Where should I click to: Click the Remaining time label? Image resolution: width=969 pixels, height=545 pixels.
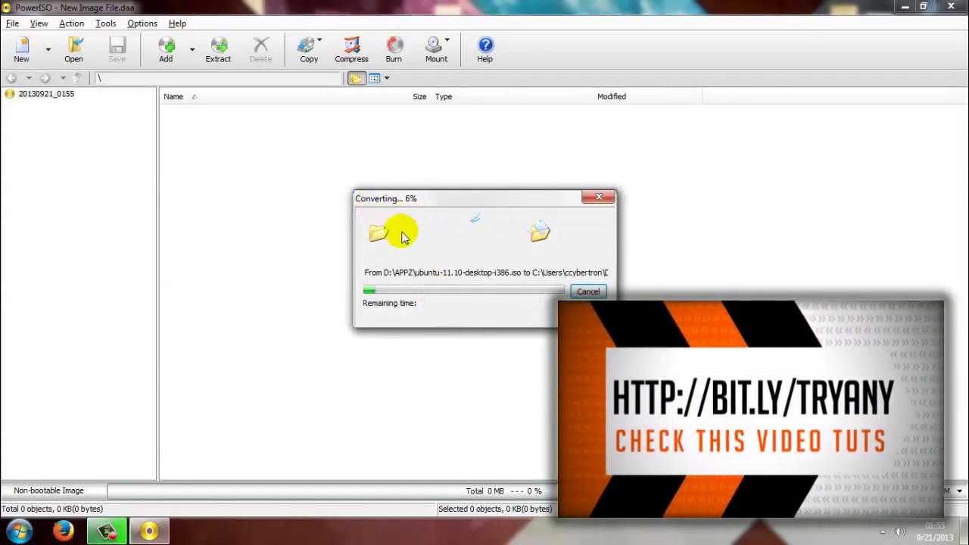pyautogui.click(x=389, y=303)
